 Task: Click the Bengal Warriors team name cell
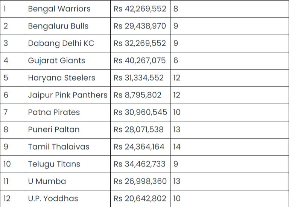[x=59, y=9]
